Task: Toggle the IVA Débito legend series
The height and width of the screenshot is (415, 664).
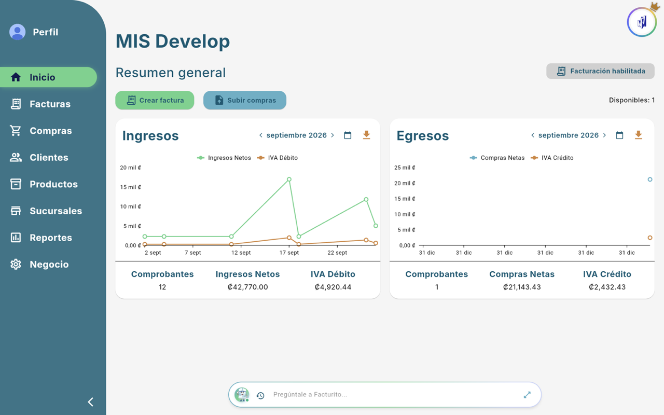Action: (x=278, y=158)
